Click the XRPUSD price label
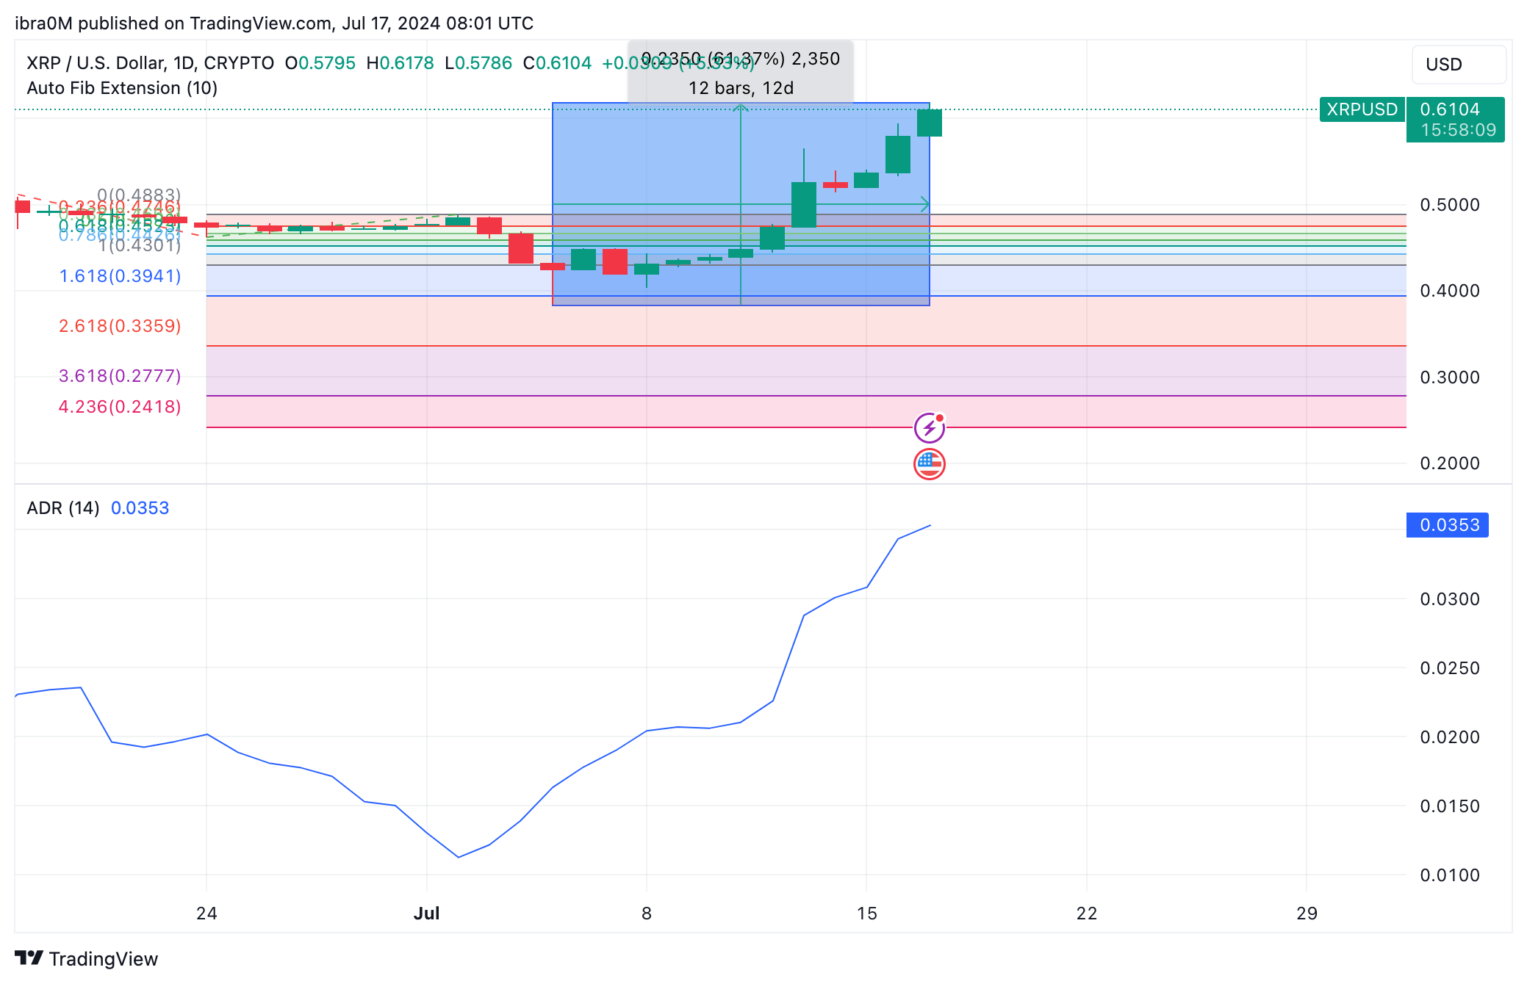Viewport: 1527px width, 984px height. point(1362,109)
